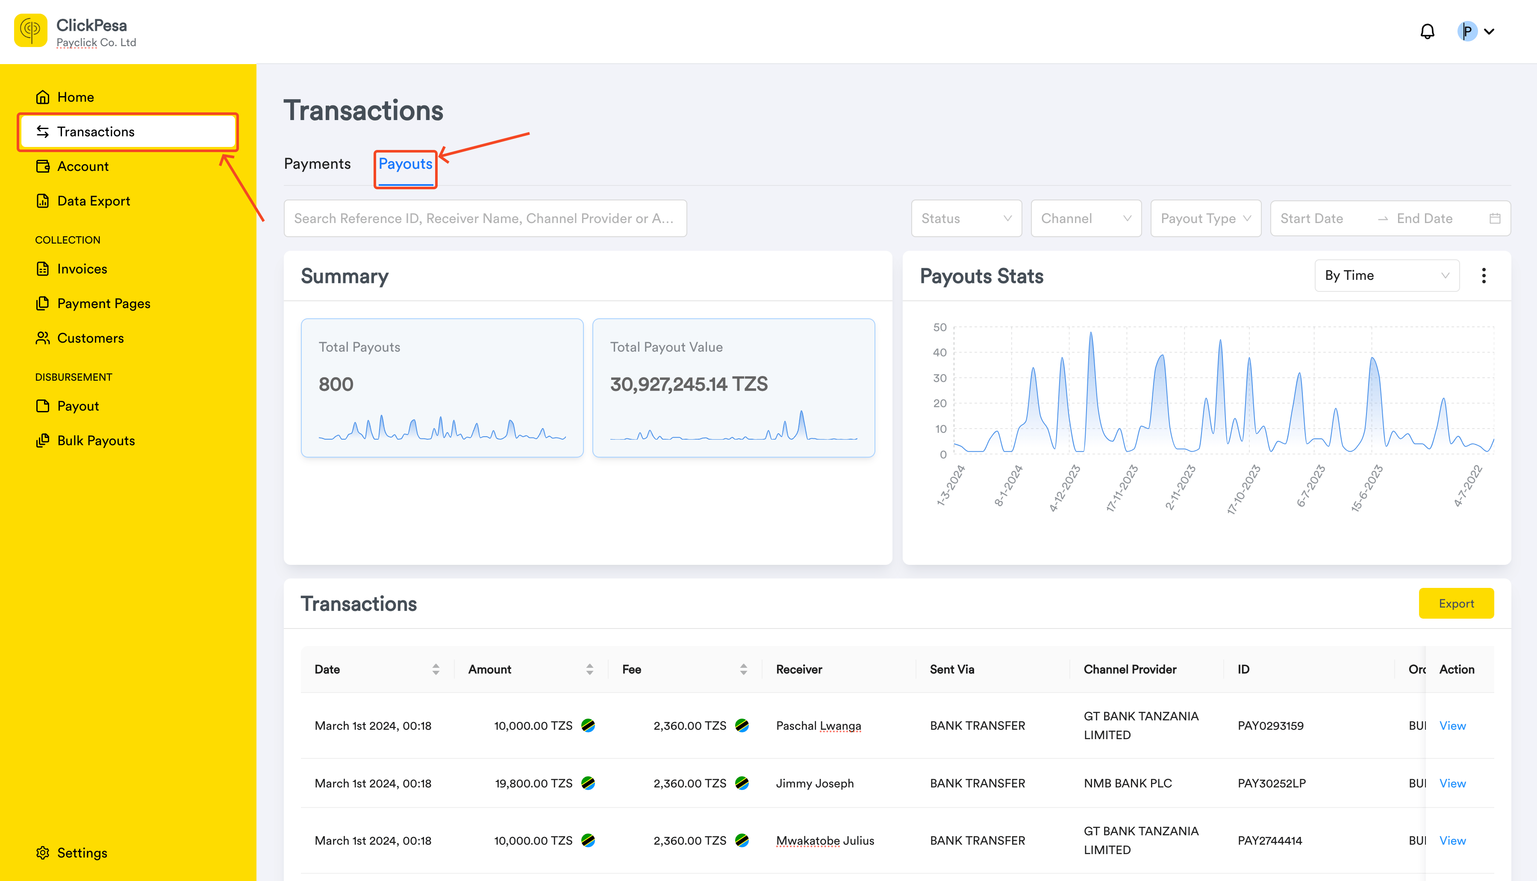
Task: Open Settings in sidebar
Action: click(128, 852)
